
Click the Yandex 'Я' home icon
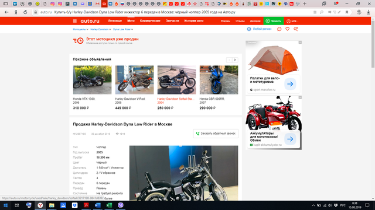16,12
